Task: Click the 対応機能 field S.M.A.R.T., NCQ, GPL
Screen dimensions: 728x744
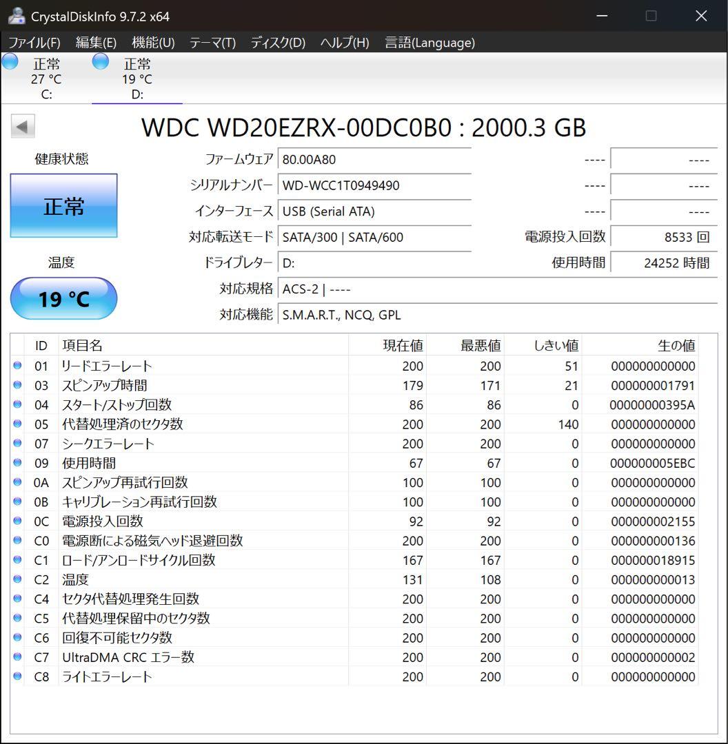Action: (497, 315)
